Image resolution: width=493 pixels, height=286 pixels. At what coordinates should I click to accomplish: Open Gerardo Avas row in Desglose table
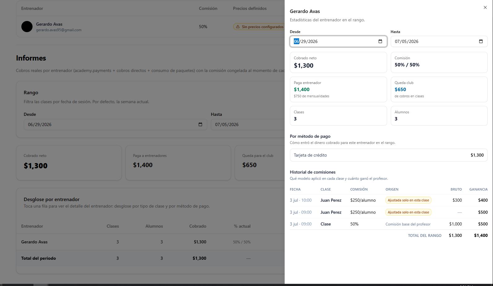coord(151,242)
